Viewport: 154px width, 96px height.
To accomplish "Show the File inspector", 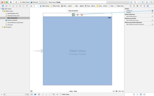I will pos(130,6).
